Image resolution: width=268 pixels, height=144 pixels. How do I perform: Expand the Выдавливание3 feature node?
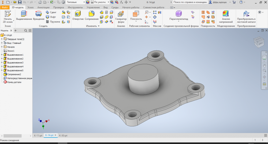(x=2, y=63)
